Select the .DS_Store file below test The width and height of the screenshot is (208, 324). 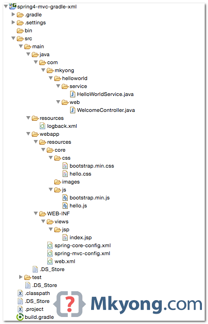coord(44,285)
